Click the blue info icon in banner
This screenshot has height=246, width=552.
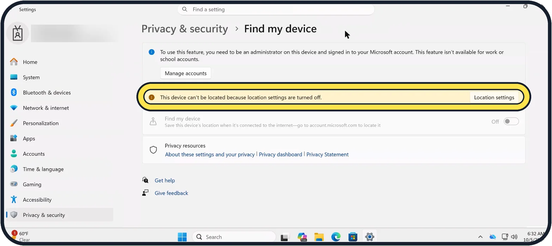[x=152, y=52]
